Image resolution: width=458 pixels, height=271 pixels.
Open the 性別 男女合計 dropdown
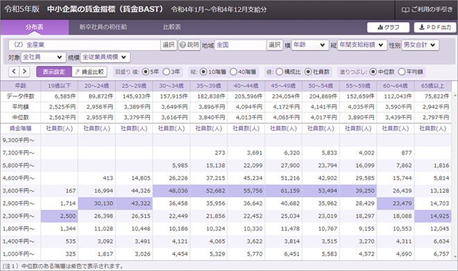point(421,45)
